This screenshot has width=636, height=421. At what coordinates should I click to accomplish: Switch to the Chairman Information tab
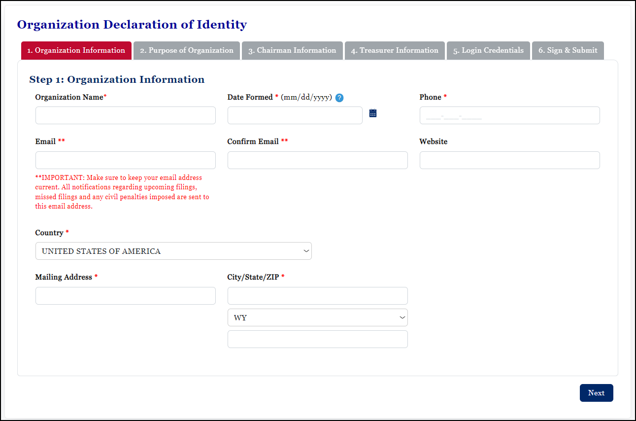[292, 50]
